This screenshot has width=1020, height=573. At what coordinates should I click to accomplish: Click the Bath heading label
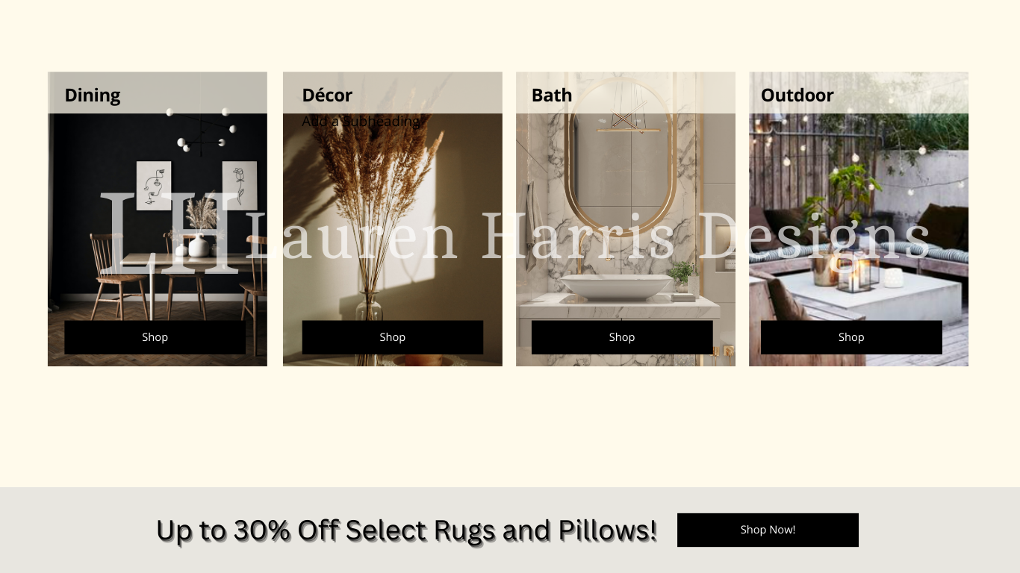click(552, 95)
